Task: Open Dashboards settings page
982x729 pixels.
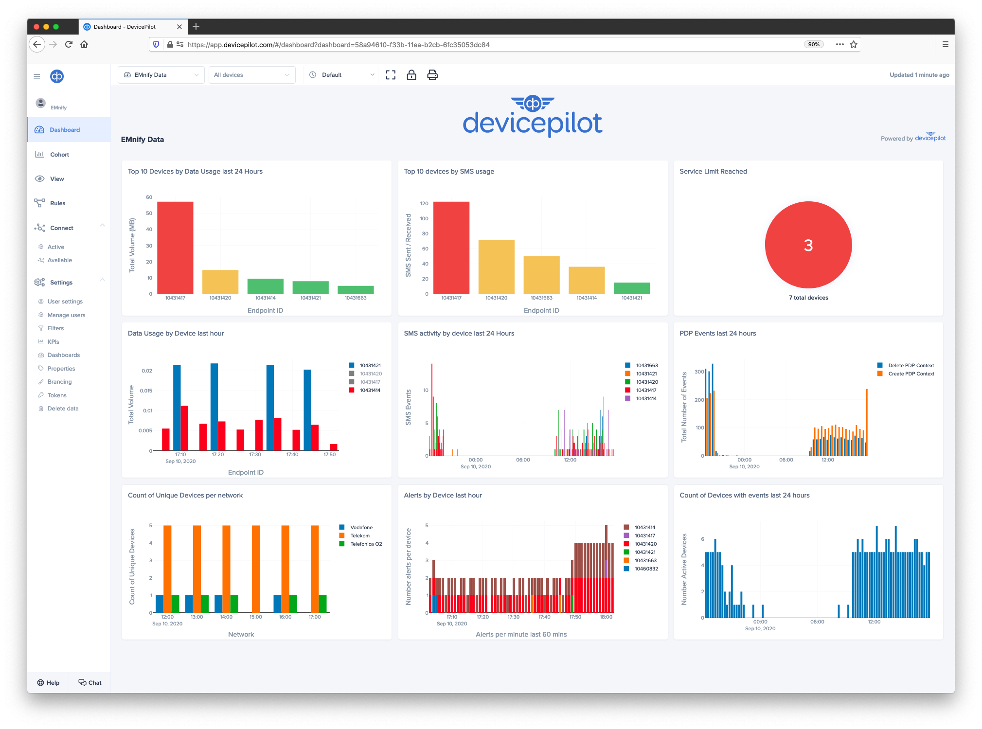Action: point(63,355)
